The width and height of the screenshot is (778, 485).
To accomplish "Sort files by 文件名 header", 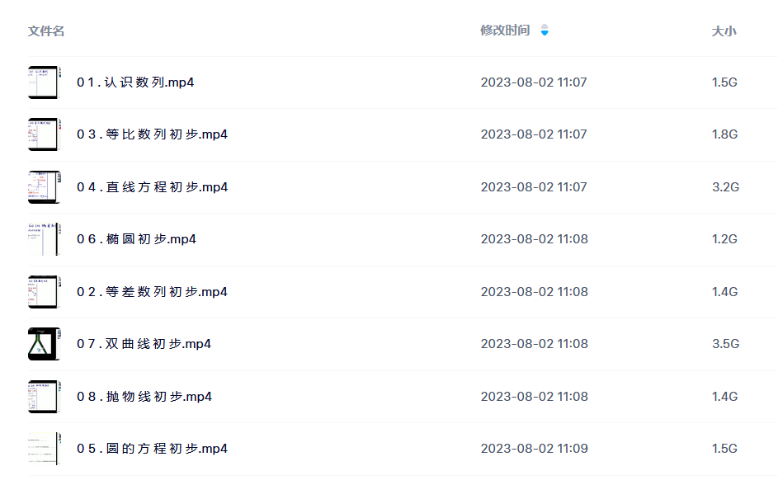I will click(x=46, y=31).
